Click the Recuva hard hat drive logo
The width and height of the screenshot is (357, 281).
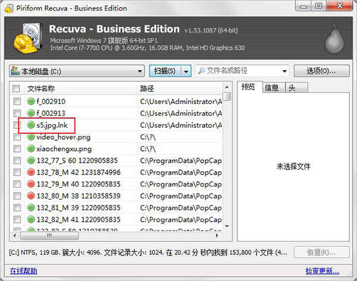28,38
